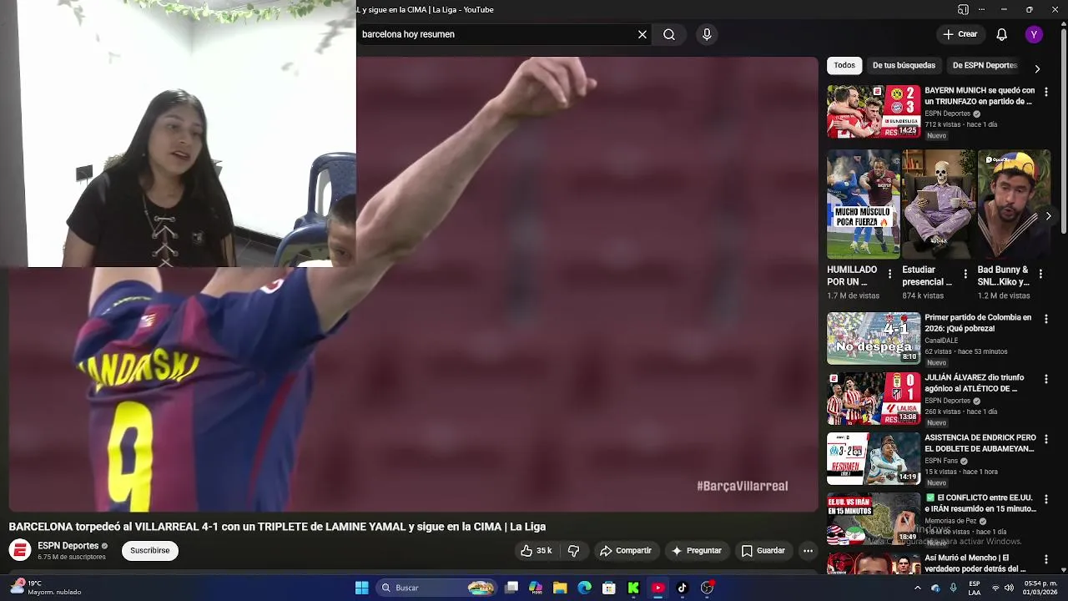1068x601 pixels.
Task: Open Asistencia de Endrick video title
Action: pos(980,443)
